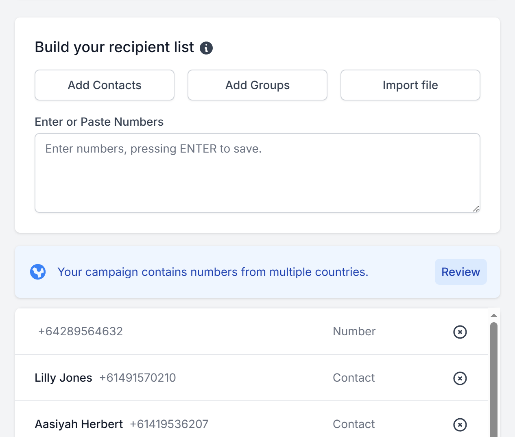Click Lilly Jones's phone number +61491570210
The image size is (515, 437).
click(137, 378)
